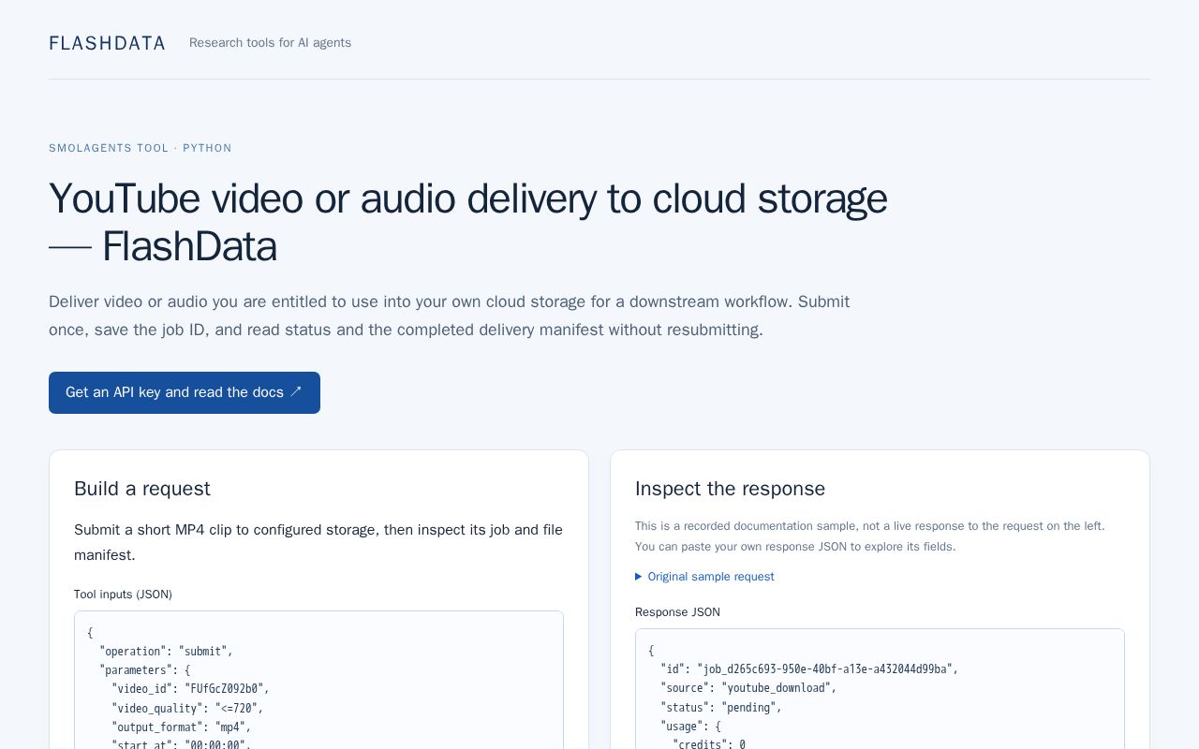Click the 'recorded documentation sample' note text
This screenshot has width=1199, height=749.
[869, 536]
